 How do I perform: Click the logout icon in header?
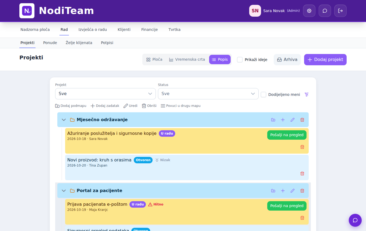[x=340, y=11]
